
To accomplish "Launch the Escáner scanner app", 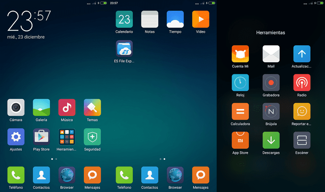I will pyautogui.click(x=302, y=140).
